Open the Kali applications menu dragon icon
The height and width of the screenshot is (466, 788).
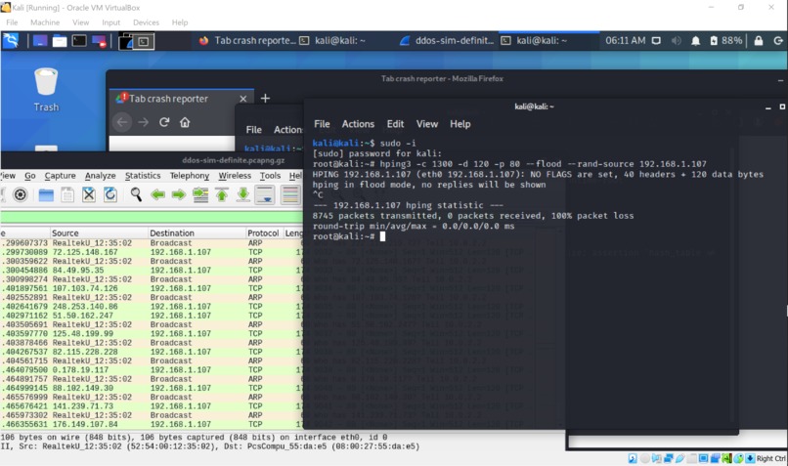click(11, 41)
